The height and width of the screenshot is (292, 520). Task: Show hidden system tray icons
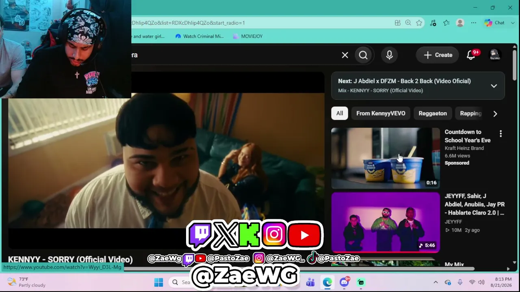coord(435,282)
